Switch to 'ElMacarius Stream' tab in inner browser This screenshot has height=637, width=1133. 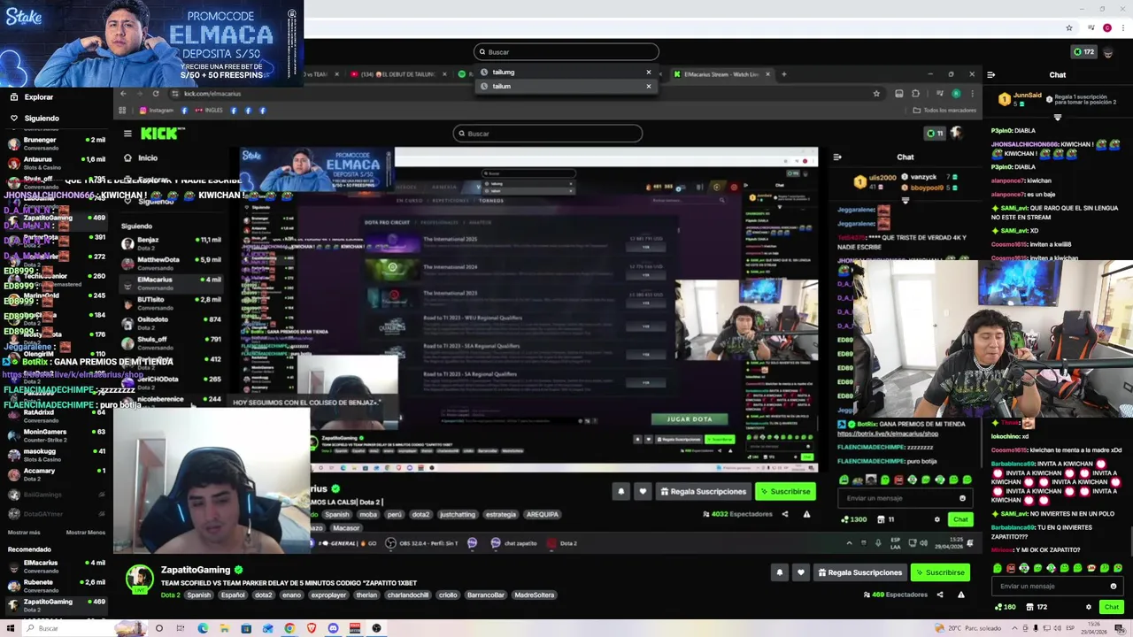tap(721, 74)
